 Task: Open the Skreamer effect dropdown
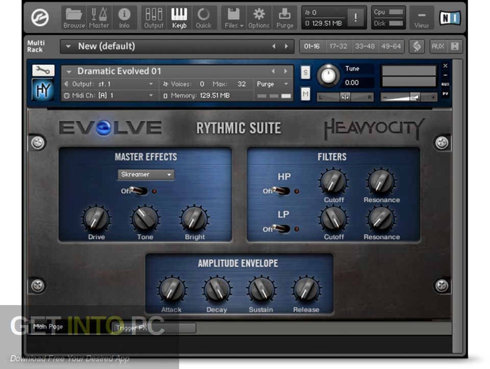[146, 174]
